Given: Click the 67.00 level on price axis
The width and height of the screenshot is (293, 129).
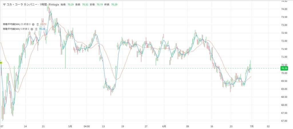Looking at the screenshot, I should click(284, 121).
